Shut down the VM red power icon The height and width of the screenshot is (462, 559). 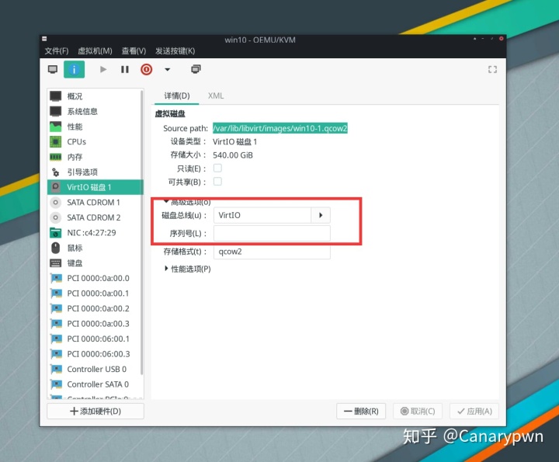pos(146,69)
